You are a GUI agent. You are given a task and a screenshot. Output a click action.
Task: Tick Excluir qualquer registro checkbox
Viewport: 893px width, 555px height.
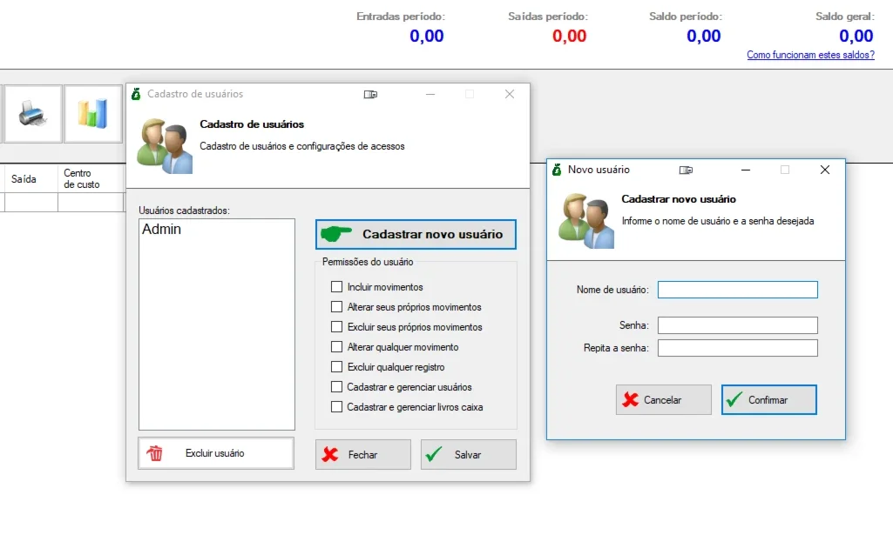(x=336, y=367)
